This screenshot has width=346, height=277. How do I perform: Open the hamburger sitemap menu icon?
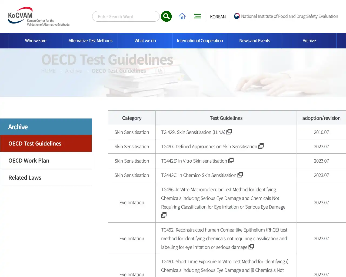pyautogui.click(x=198, y=16)
